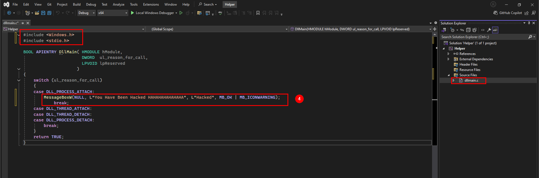Viewport: 539px width, 178px height.
Task: Click Show All Files in Solution Explorer
Action: [x=474, y=30]
